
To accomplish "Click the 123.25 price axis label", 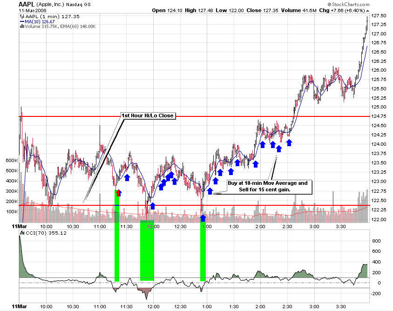I will (x=379, y=172).
